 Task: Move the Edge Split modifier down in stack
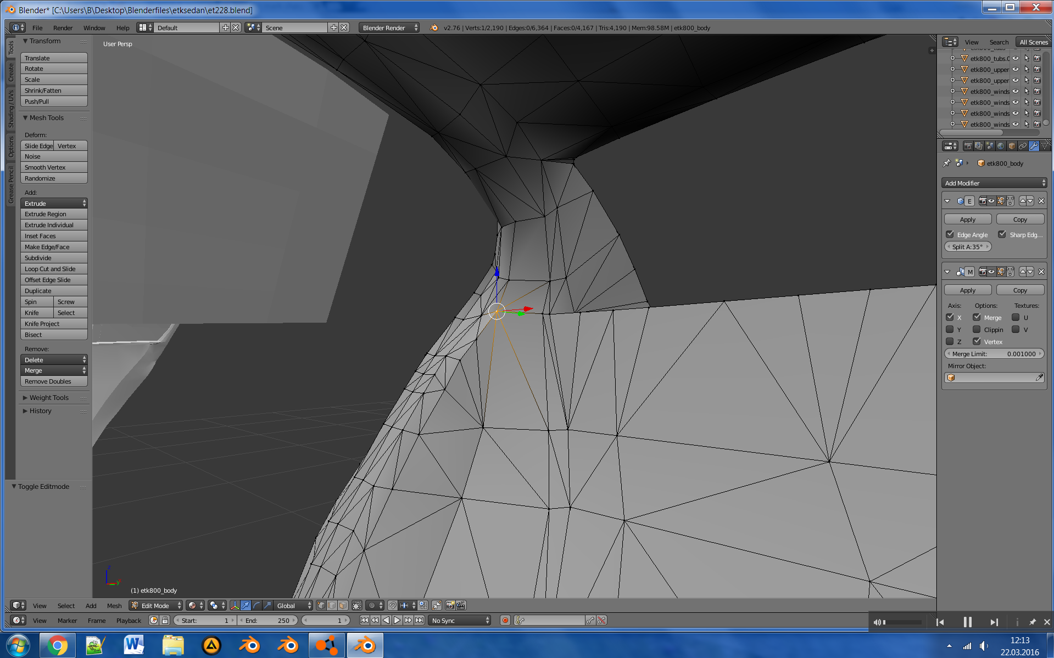[1030, 201]
